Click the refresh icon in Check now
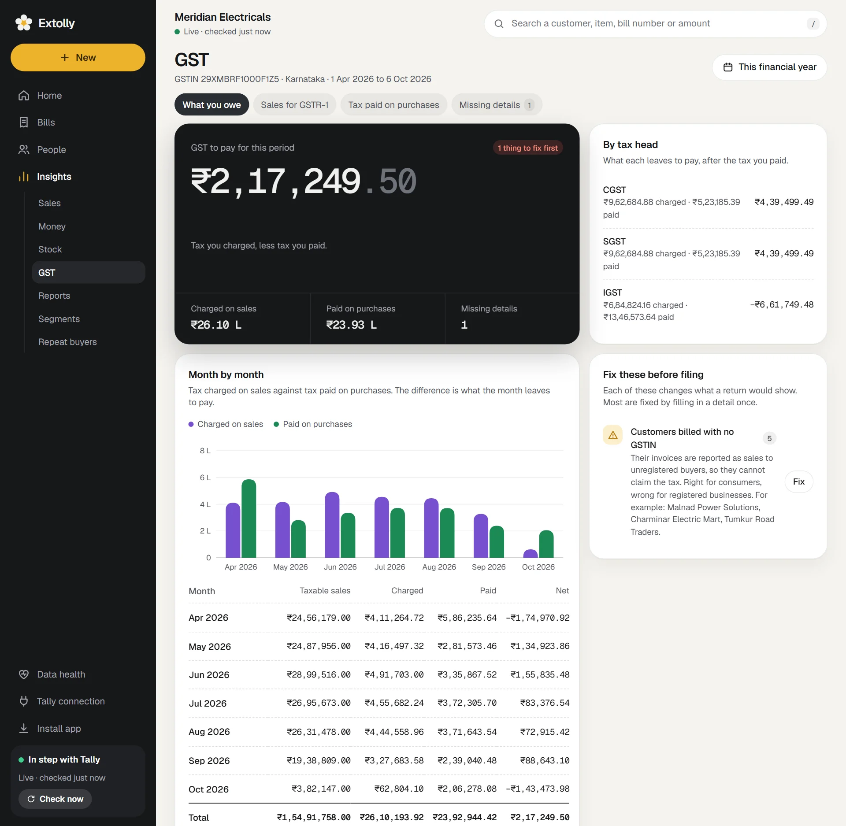This screenshot has height=826, width=846. tap(31, 799)
